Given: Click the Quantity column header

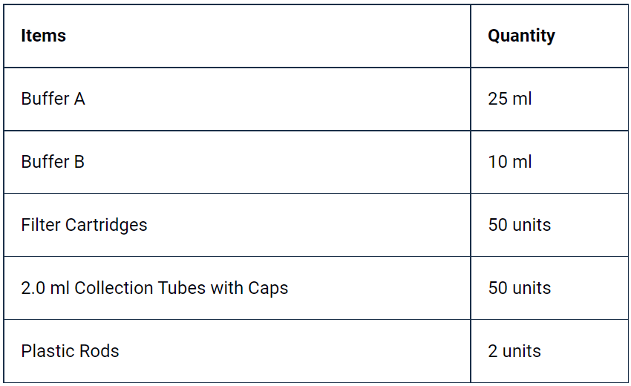Looking at the screenshot, I should 549,36.
